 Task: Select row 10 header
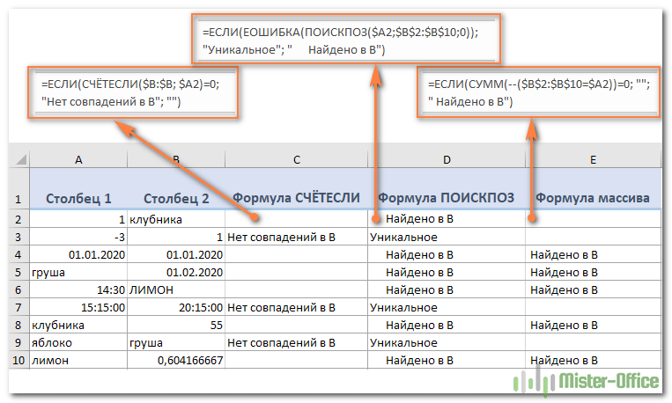coord(18,360)
